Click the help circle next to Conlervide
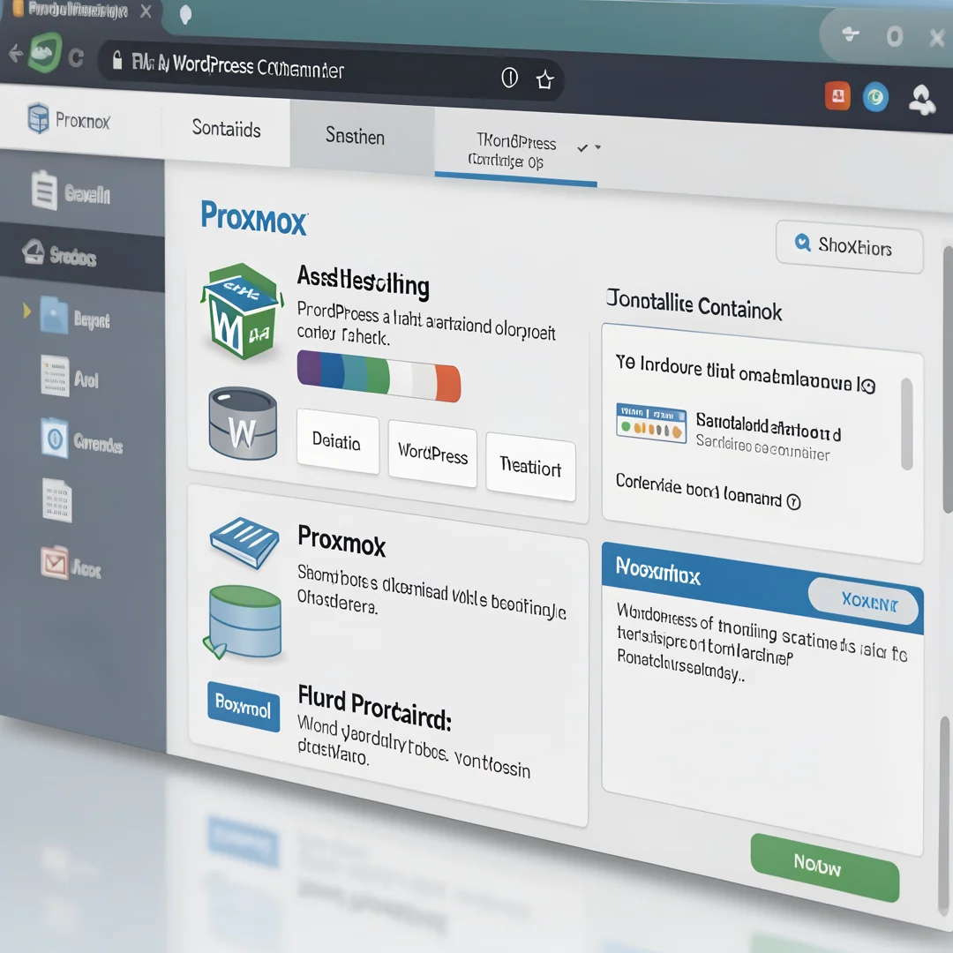Viewport: 953px width, 953px height. tap(794, 502)
